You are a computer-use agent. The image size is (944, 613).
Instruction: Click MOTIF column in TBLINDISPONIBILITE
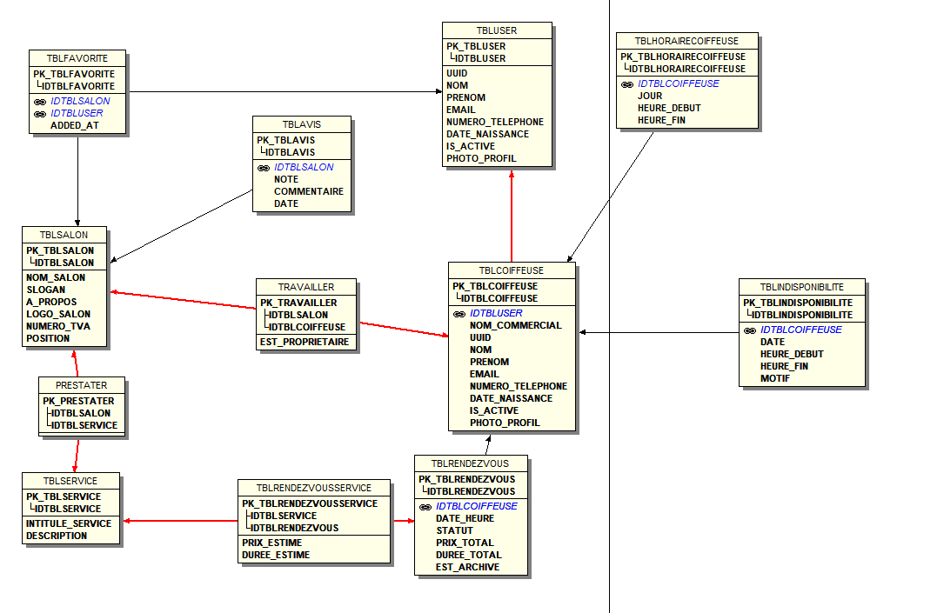click(x=774, y=379)
